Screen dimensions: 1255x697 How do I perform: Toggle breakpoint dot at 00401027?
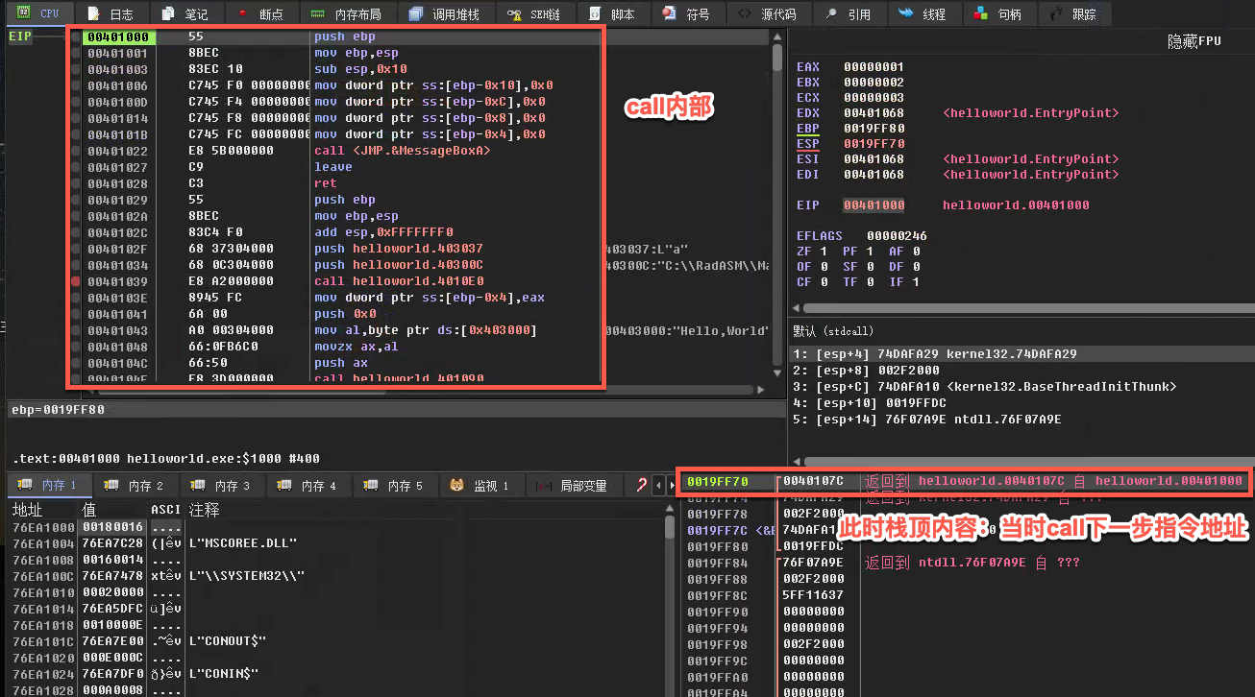[x=76, y=167]
